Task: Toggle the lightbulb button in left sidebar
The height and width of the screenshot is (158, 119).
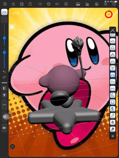Action: click(4, 95)
